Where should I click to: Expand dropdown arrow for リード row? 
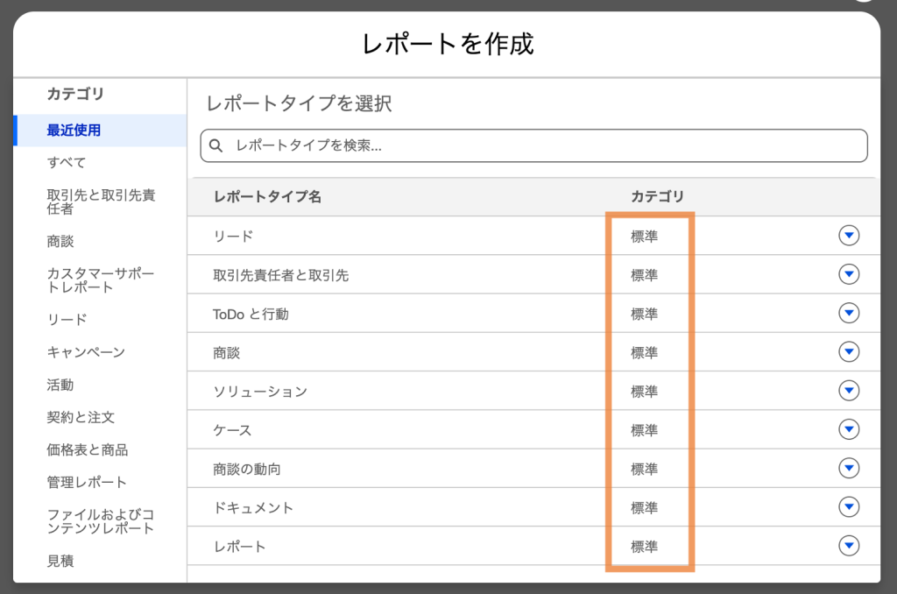click(x=848, y=236)
